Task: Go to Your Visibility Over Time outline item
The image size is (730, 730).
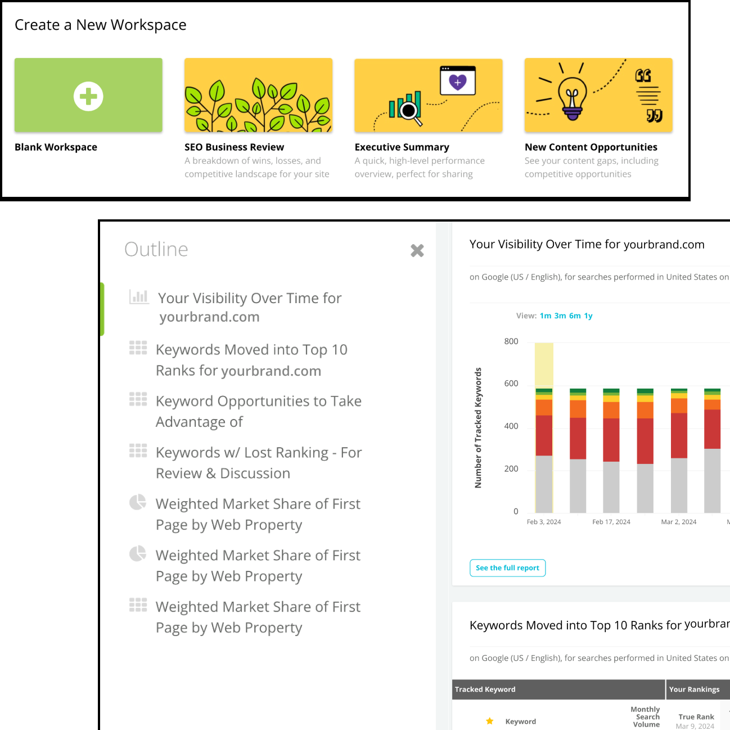Action: tap(250, 307)
